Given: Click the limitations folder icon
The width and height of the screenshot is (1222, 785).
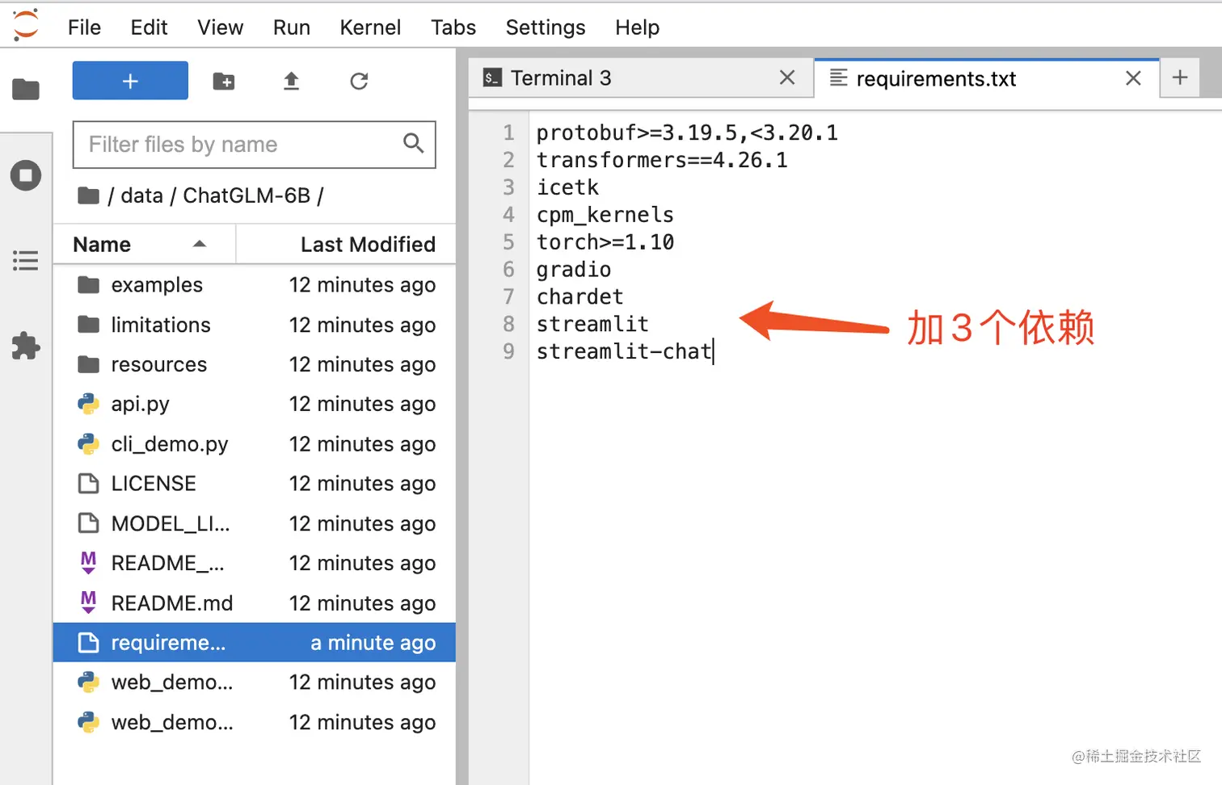Looking at the screenshot, I should (x=88, y=325).
